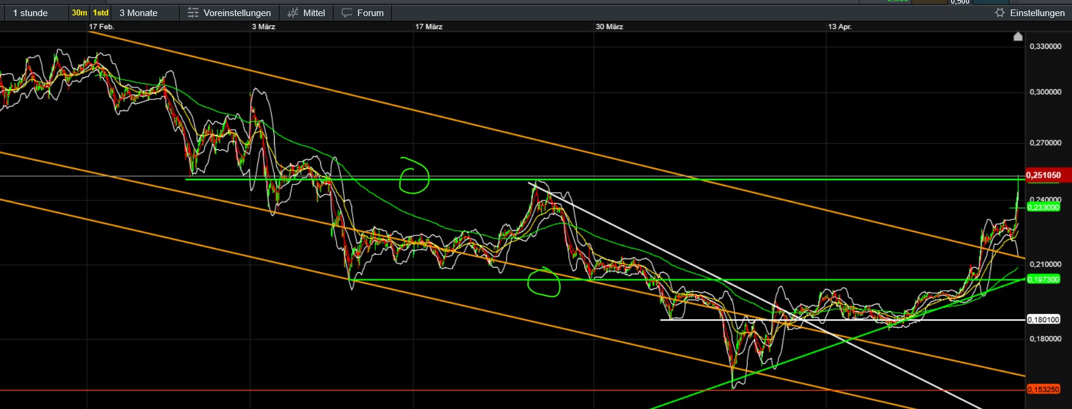Open the Forum chat link
This screenshot has width=1072, height=409.
click(363, 12)
